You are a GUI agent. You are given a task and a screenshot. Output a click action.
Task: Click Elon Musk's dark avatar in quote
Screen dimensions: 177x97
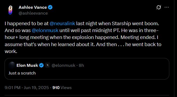point(12,65)
